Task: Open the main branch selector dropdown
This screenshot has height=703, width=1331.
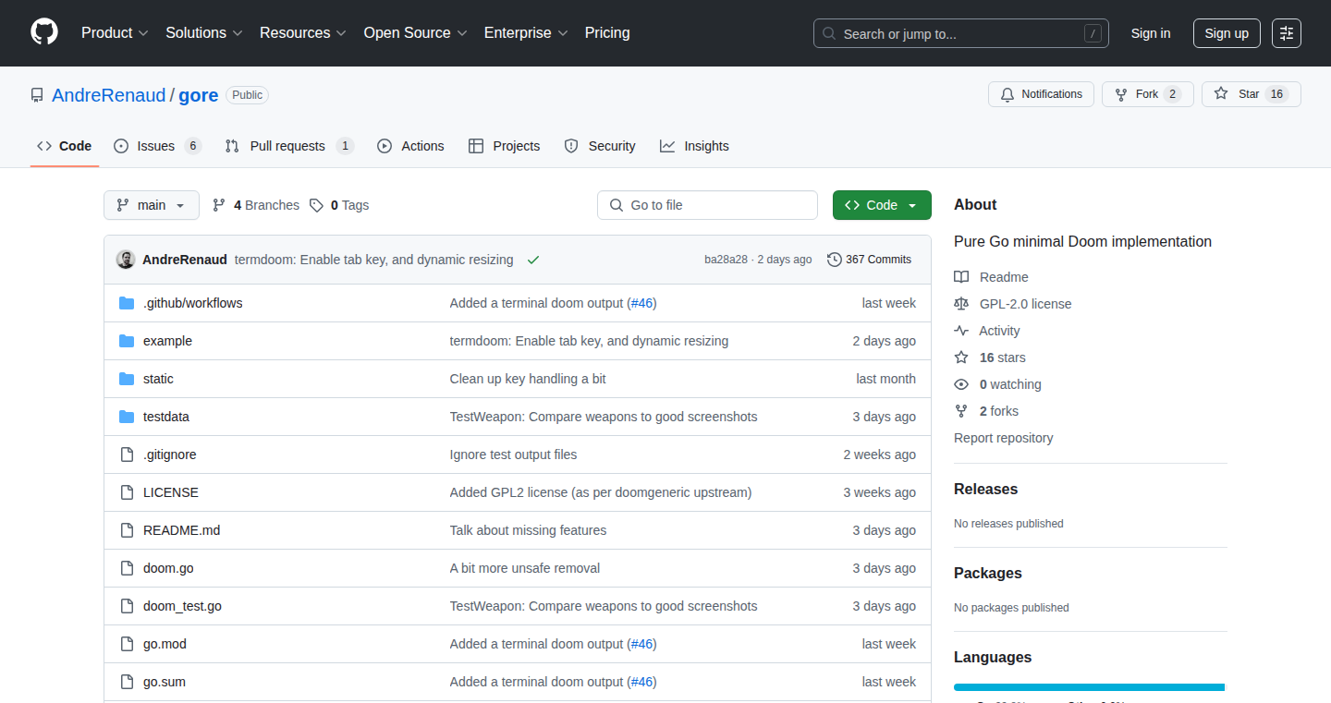Action: [152, 205]
